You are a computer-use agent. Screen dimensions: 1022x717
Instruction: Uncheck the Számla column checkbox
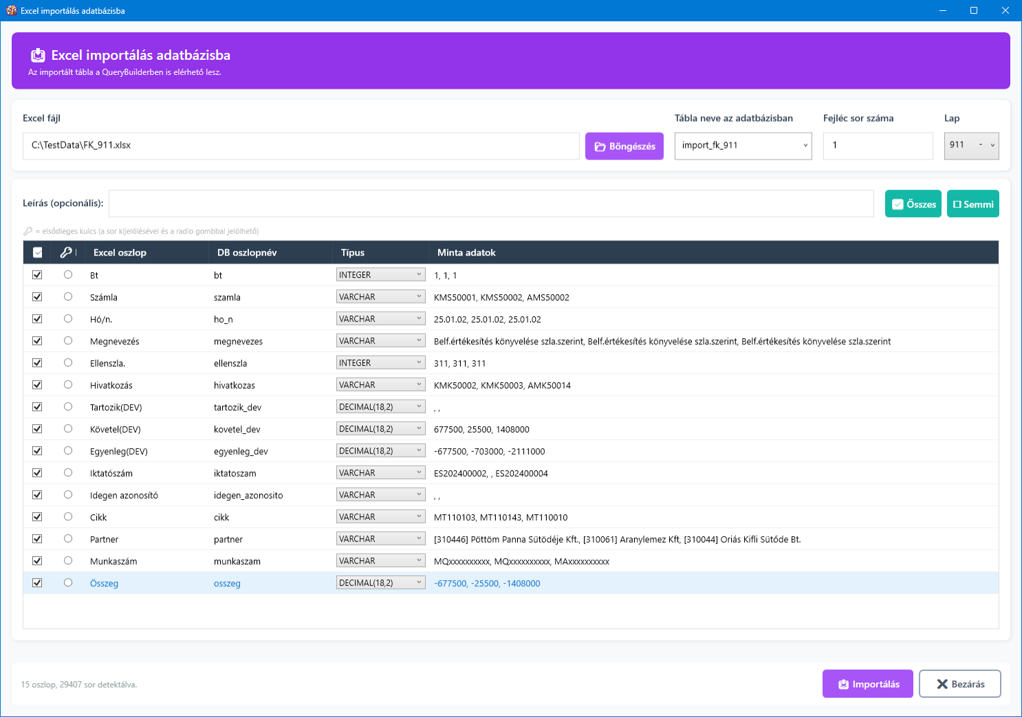38,297
